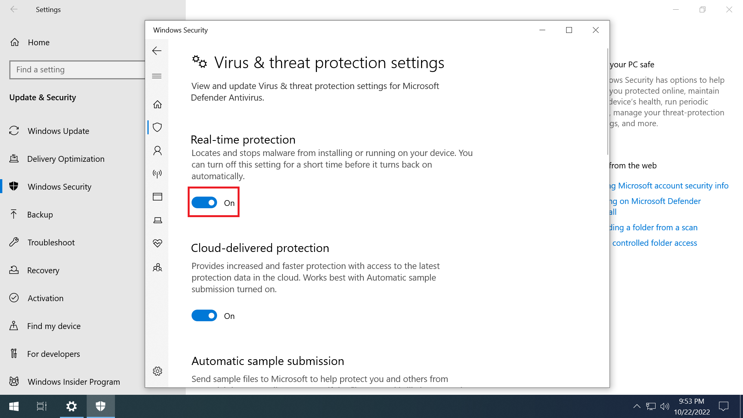Open Family options icon

157,267
